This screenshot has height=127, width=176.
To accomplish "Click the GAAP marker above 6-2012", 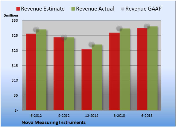I will [x=36, y=29].
